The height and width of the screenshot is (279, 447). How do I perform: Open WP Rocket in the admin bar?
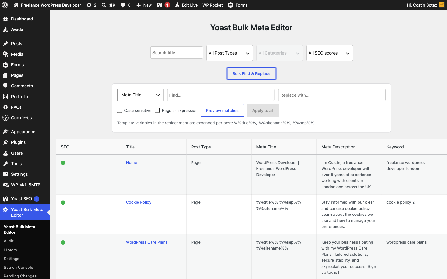[213, 5]
